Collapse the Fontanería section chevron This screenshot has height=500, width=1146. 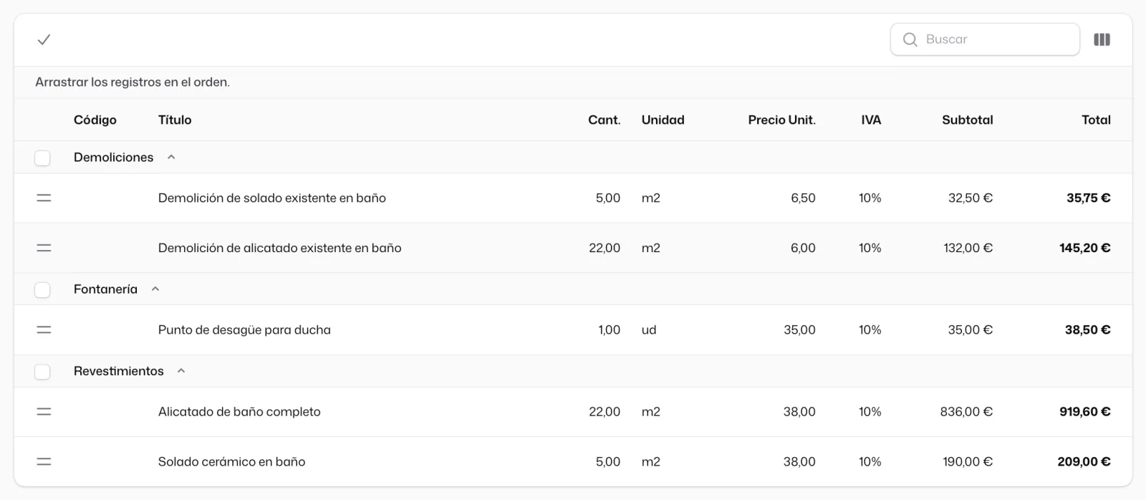[155, 289]
